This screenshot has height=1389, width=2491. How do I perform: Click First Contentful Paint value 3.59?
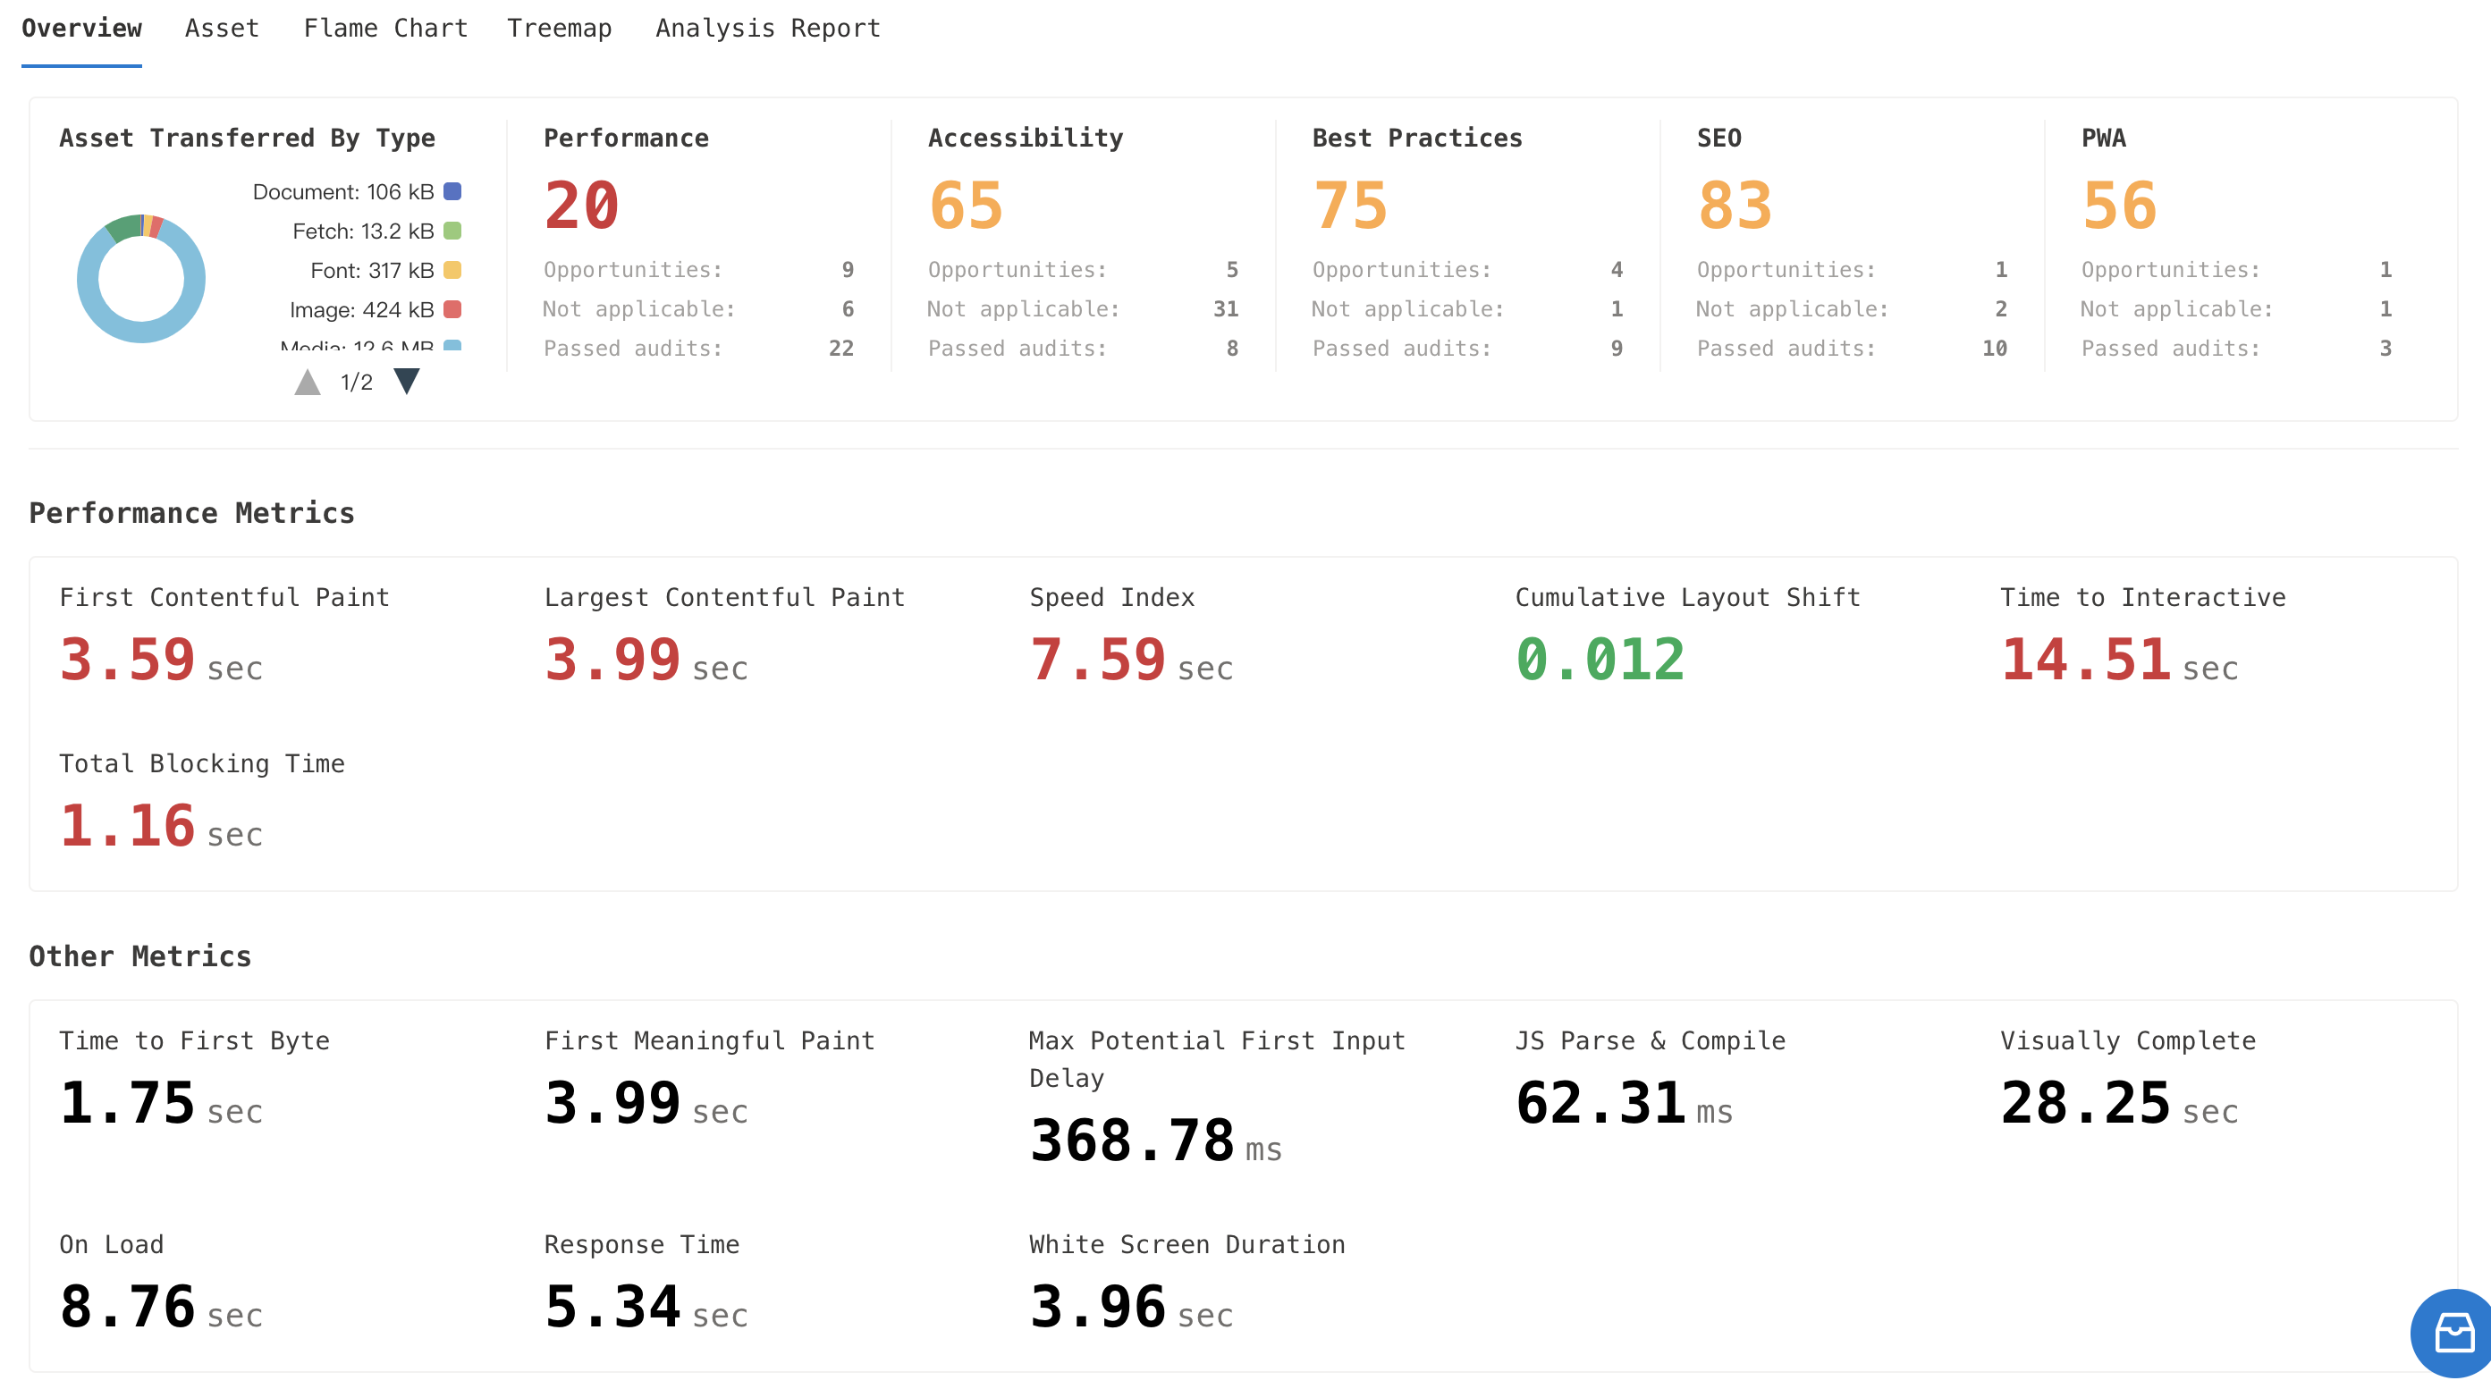[128, 661]
